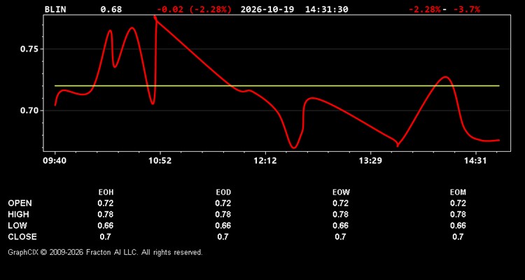The height and width of the screenshot is (280, 525).
Task: Click the EOM open value 0.72
Action: [x=458, y=203]
